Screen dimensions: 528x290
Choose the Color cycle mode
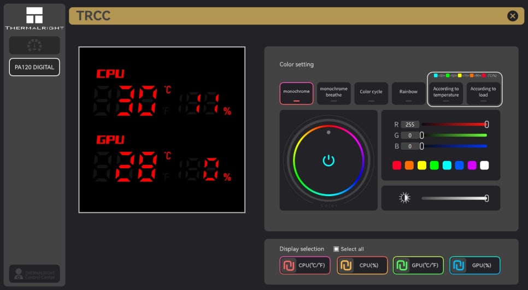tap(371, 93)
